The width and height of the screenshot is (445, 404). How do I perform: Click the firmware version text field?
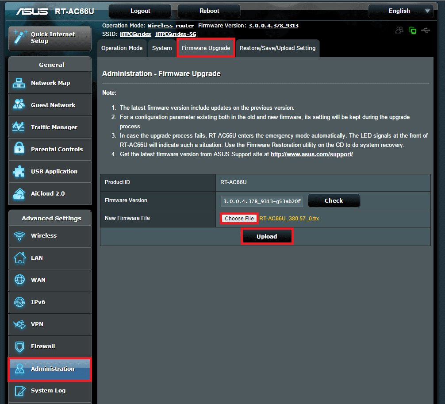(262, 201)
